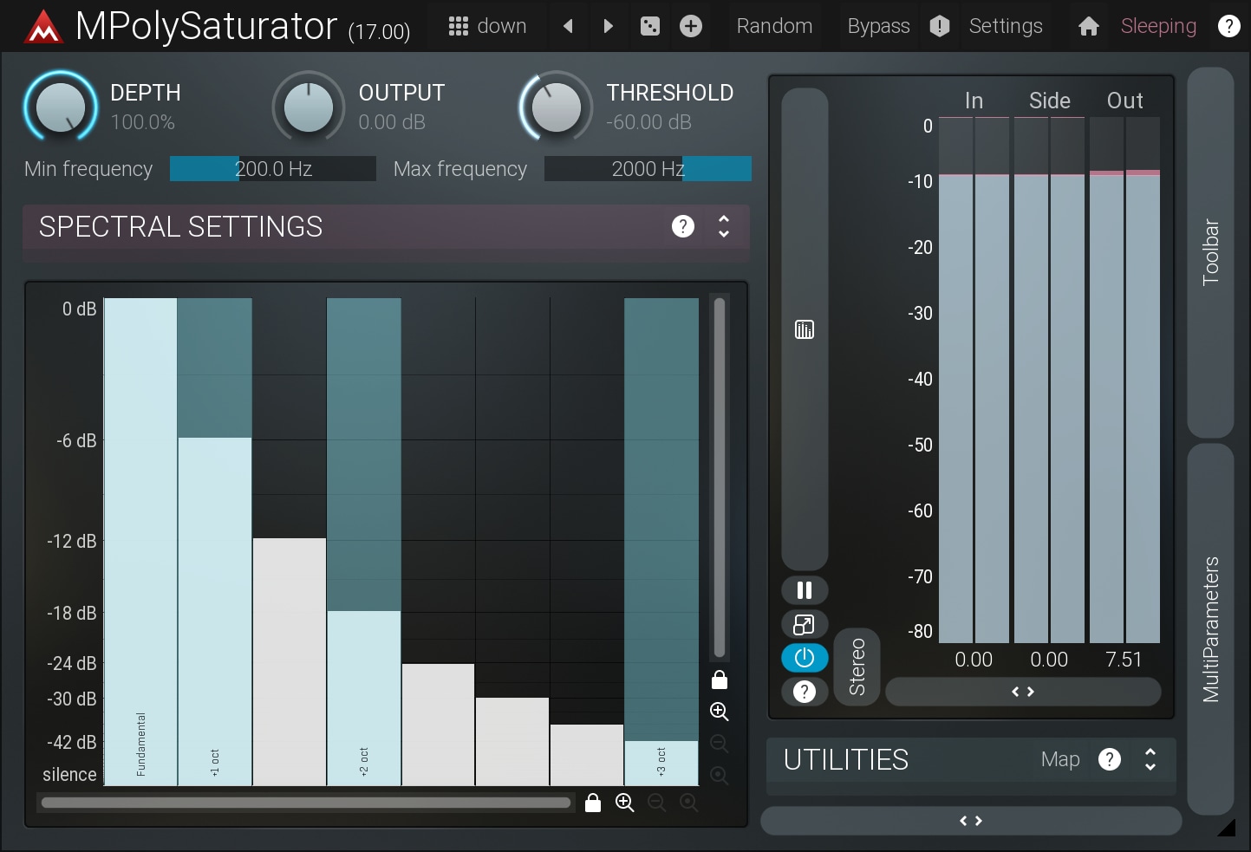Toggle the meter power button
This screenshot has height=852, width=1251.
tap(804, 658)
